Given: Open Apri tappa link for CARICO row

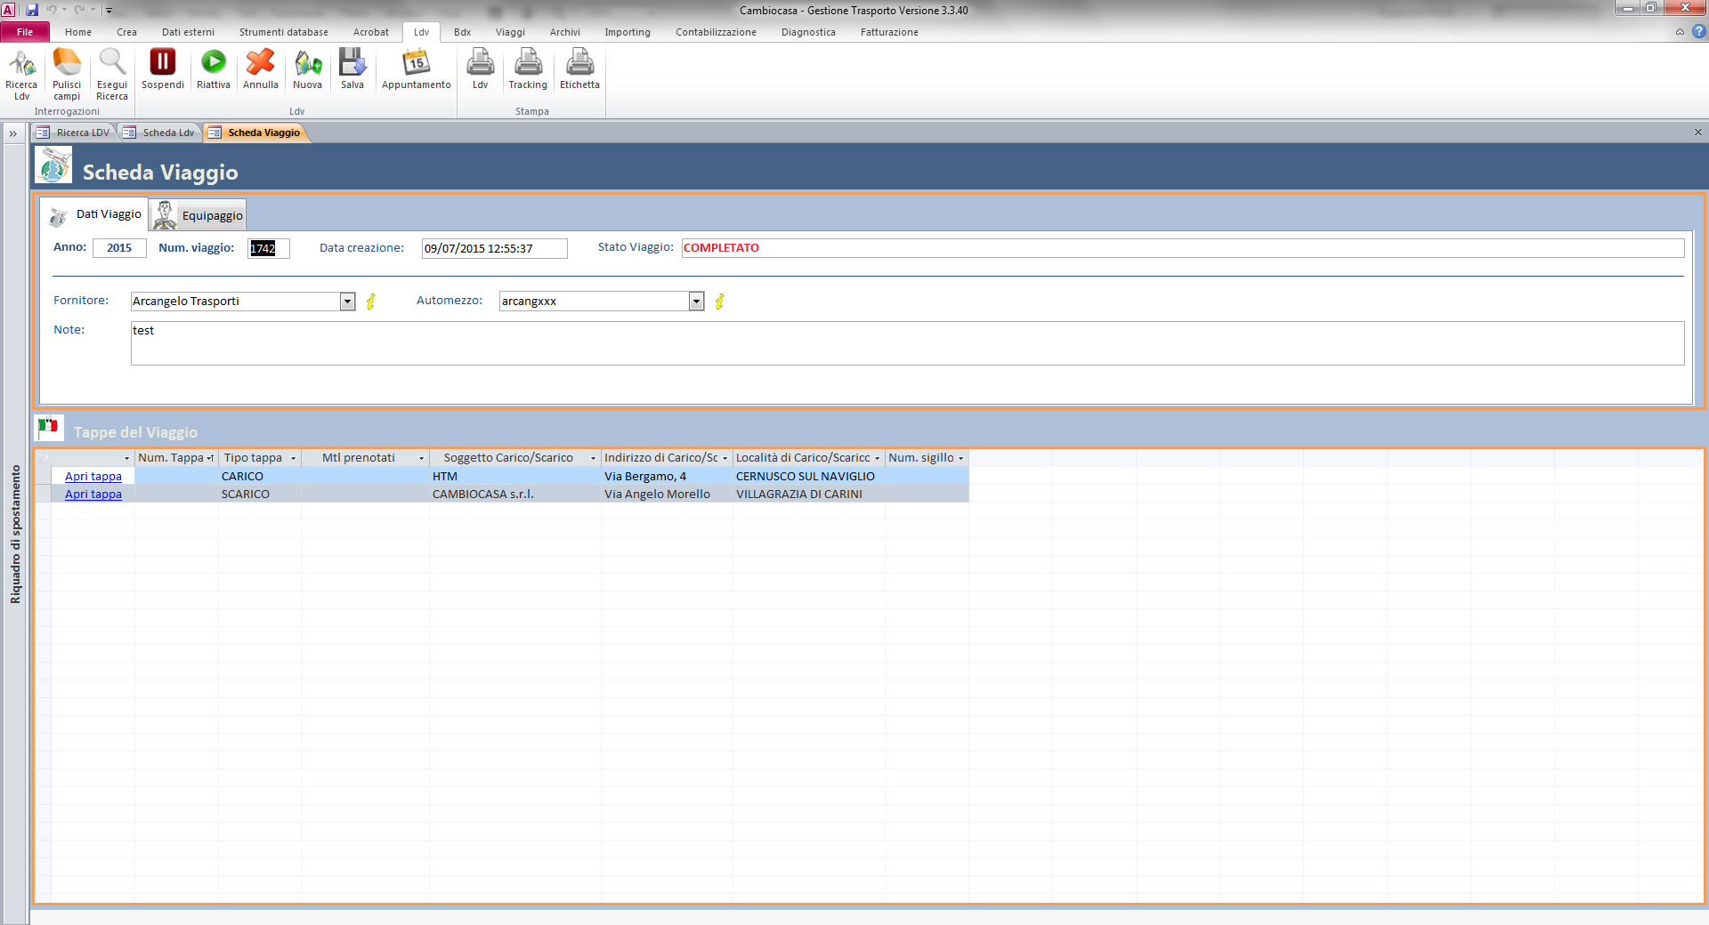Looking at the screenshot, I should click(x=93, y=477).
